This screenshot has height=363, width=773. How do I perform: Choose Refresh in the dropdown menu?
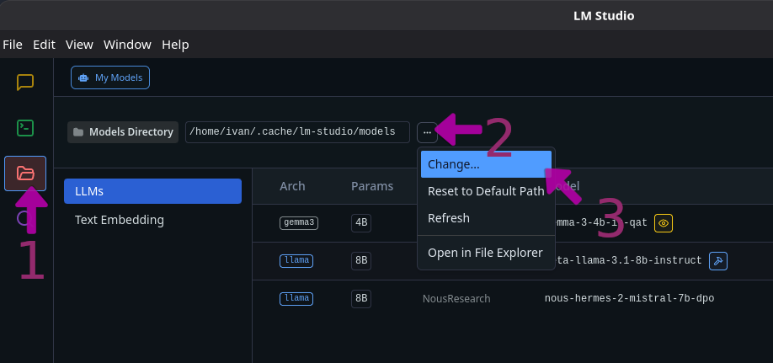(x=486, y=218)
